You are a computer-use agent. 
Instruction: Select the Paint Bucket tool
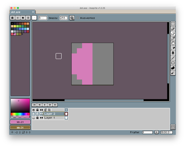pos(173,53)
